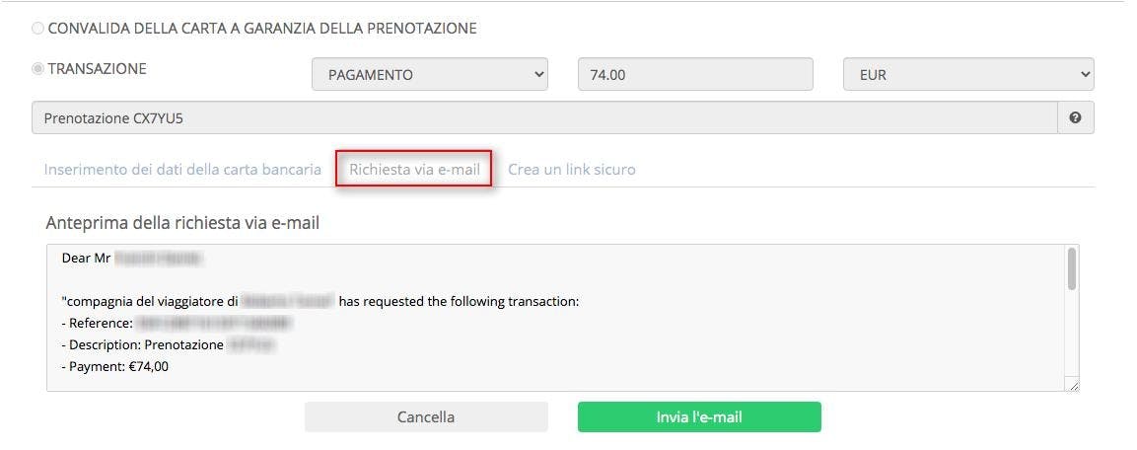Switch to Inserimento dei dati della carta bancaria tab
This screenshot has width=1137, height=450.
[x=182, y=170]
